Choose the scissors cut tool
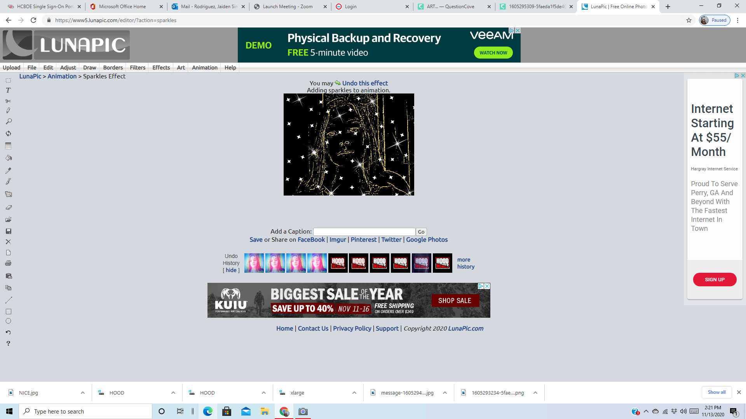This screenshot has height=419, width=746. point(8,101)
